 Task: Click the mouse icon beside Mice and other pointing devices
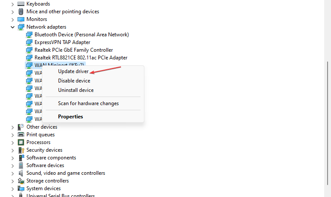[x=21, y=12]
